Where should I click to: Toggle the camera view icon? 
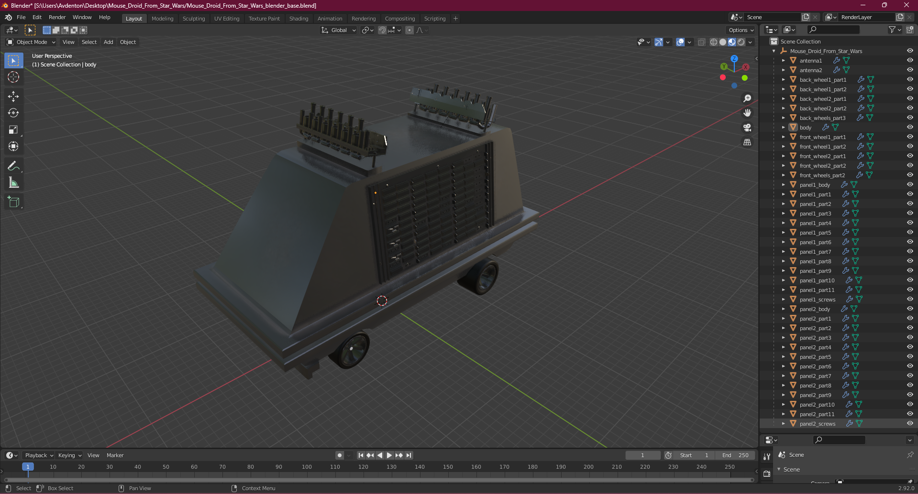747,128
